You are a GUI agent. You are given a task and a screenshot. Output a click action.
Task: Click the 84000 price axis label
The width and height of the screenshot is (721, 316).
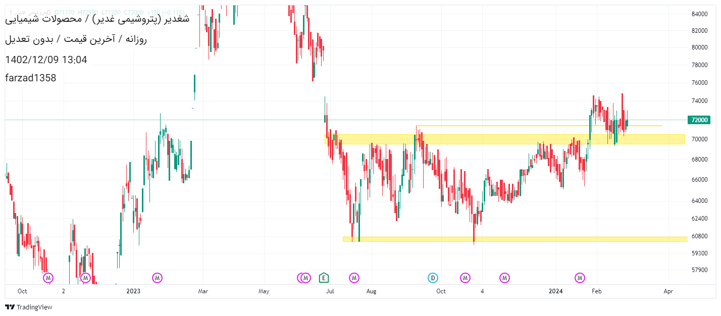point(699,14)
